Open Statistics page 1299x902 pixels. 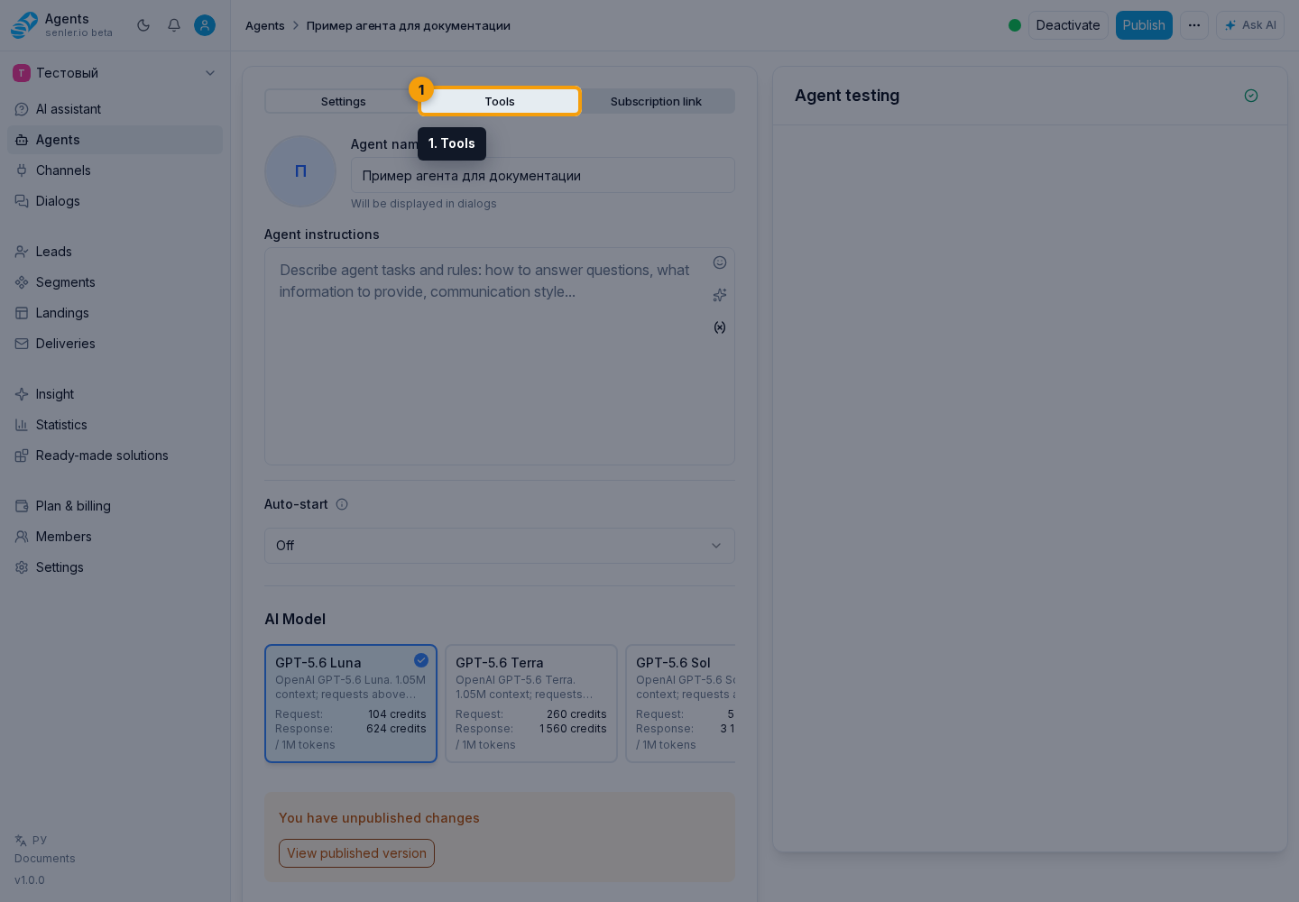(x=115, y=425)
